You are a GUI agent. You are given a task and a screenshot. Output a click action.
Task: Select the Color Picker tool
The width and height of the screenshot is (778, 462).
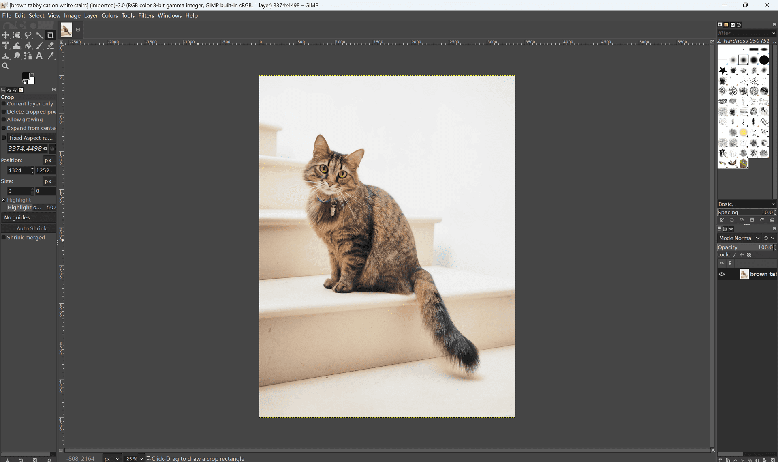[51, 56]
